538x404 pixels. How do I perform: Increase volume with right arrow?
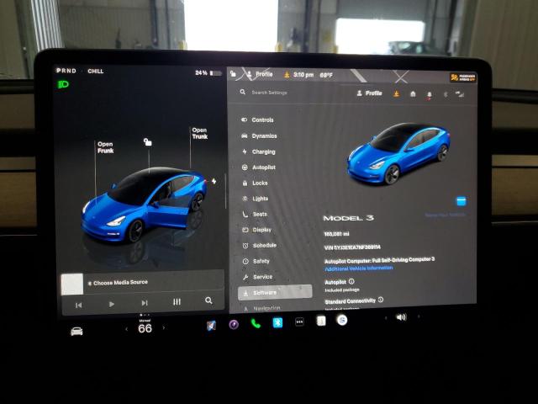tap(419, 316)
